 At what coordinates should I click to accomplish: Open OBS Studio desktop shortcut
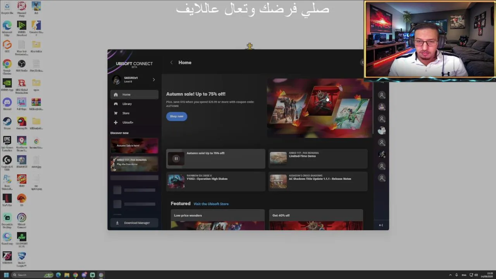coord(22,66)
